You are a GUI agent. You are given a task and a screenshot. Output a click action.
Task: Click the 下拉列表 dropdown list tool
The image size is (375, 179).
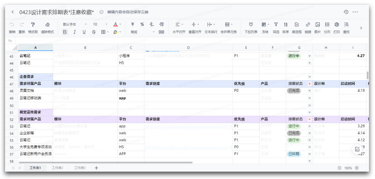(251, 28)
